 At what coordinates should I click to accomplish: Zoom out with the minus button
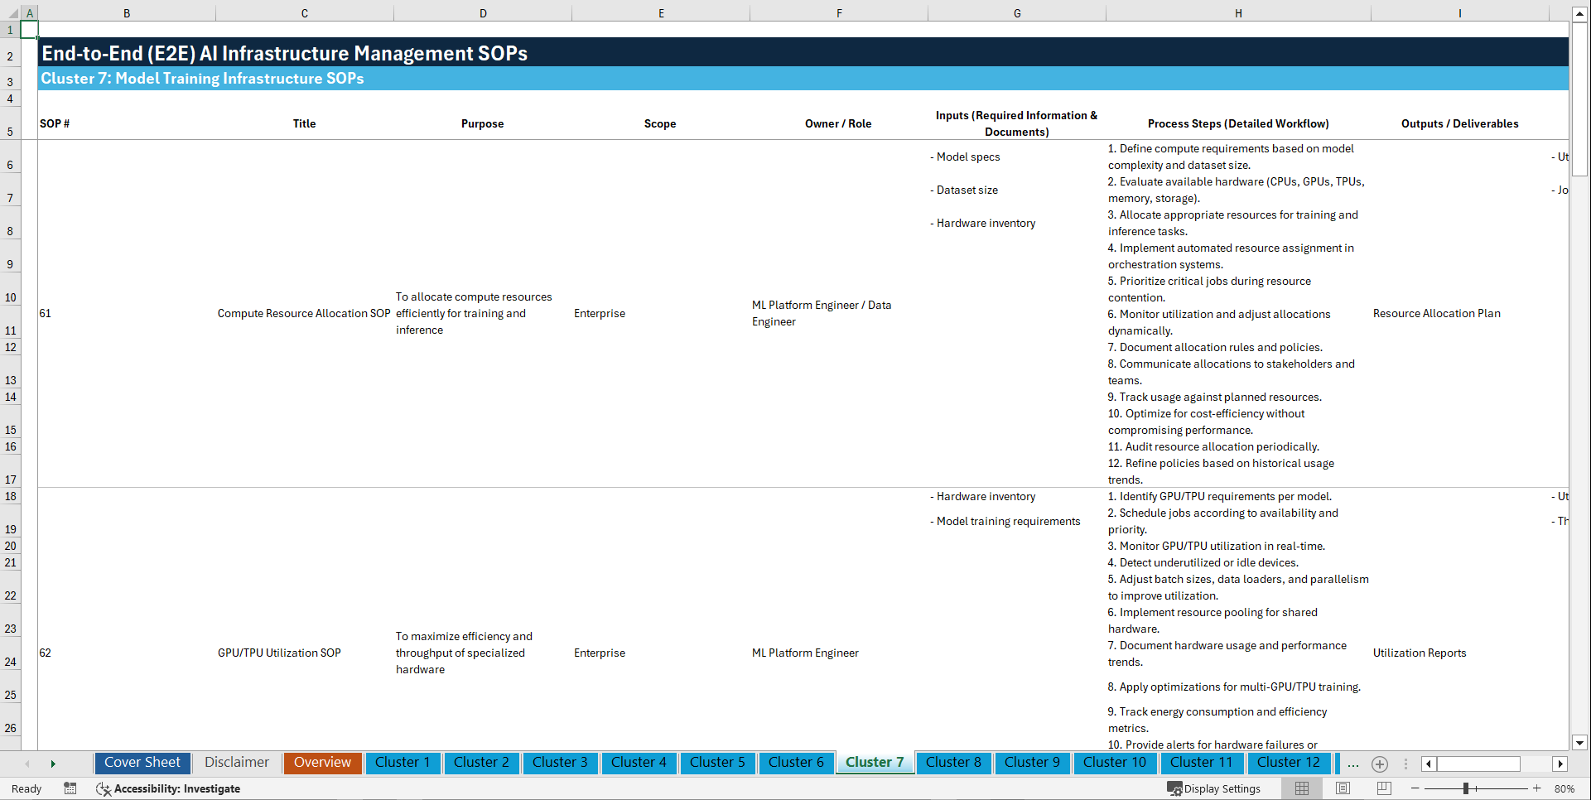[1415, 788]
